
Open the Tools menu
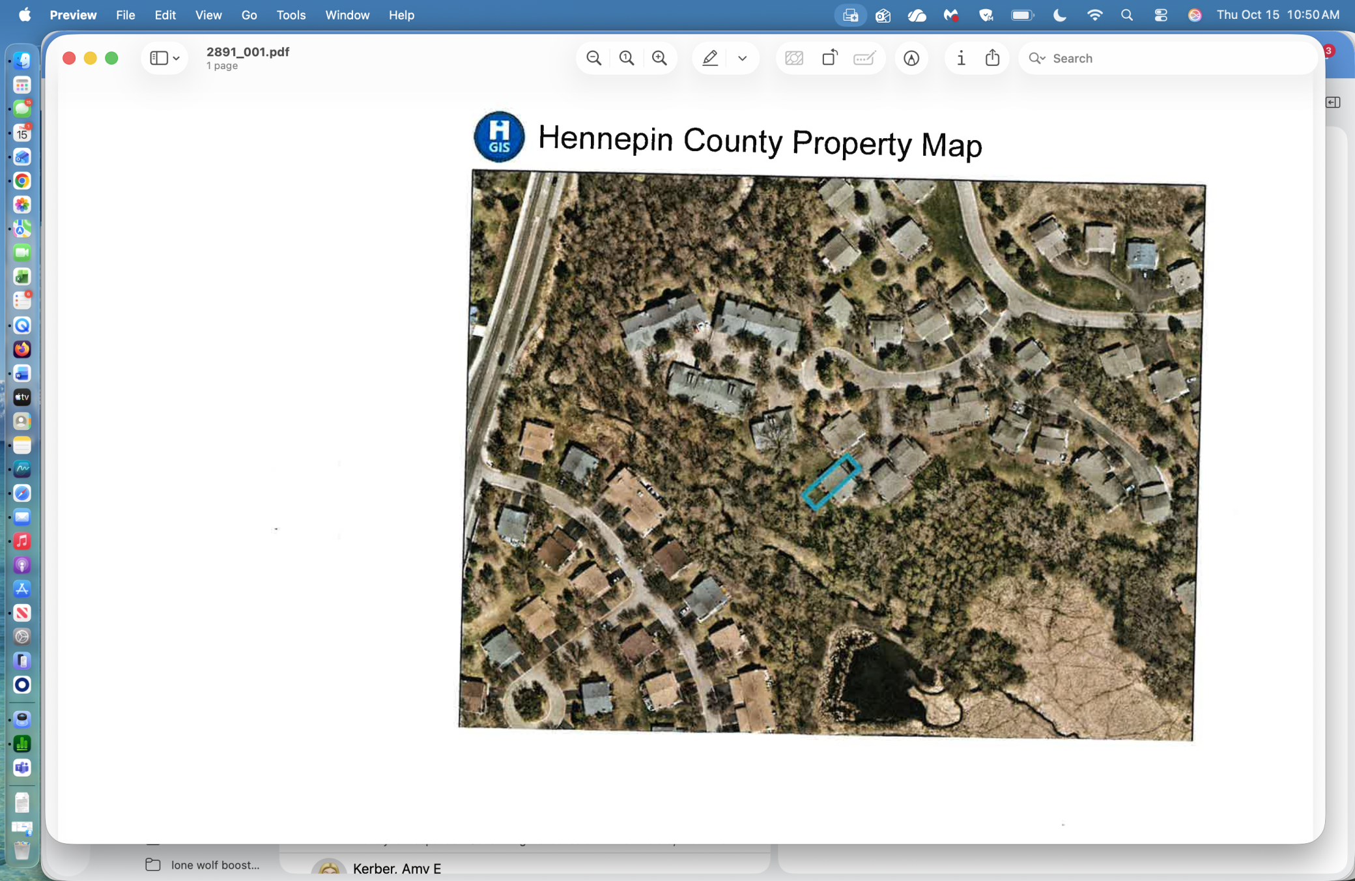pyautogui.click(x=291, y=14)
